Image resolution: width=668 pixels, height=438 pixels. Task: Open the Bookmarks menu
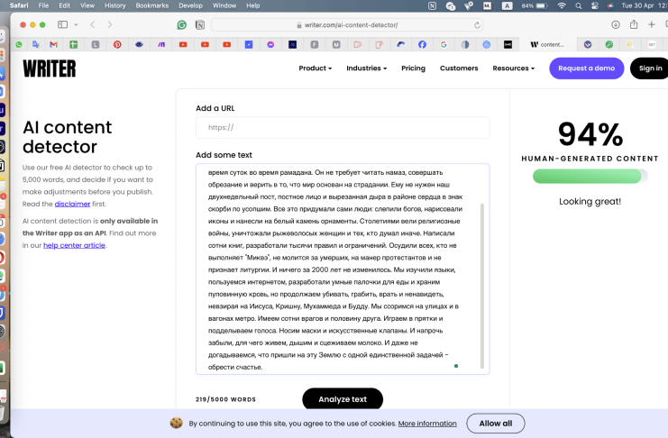pos(152,5)
